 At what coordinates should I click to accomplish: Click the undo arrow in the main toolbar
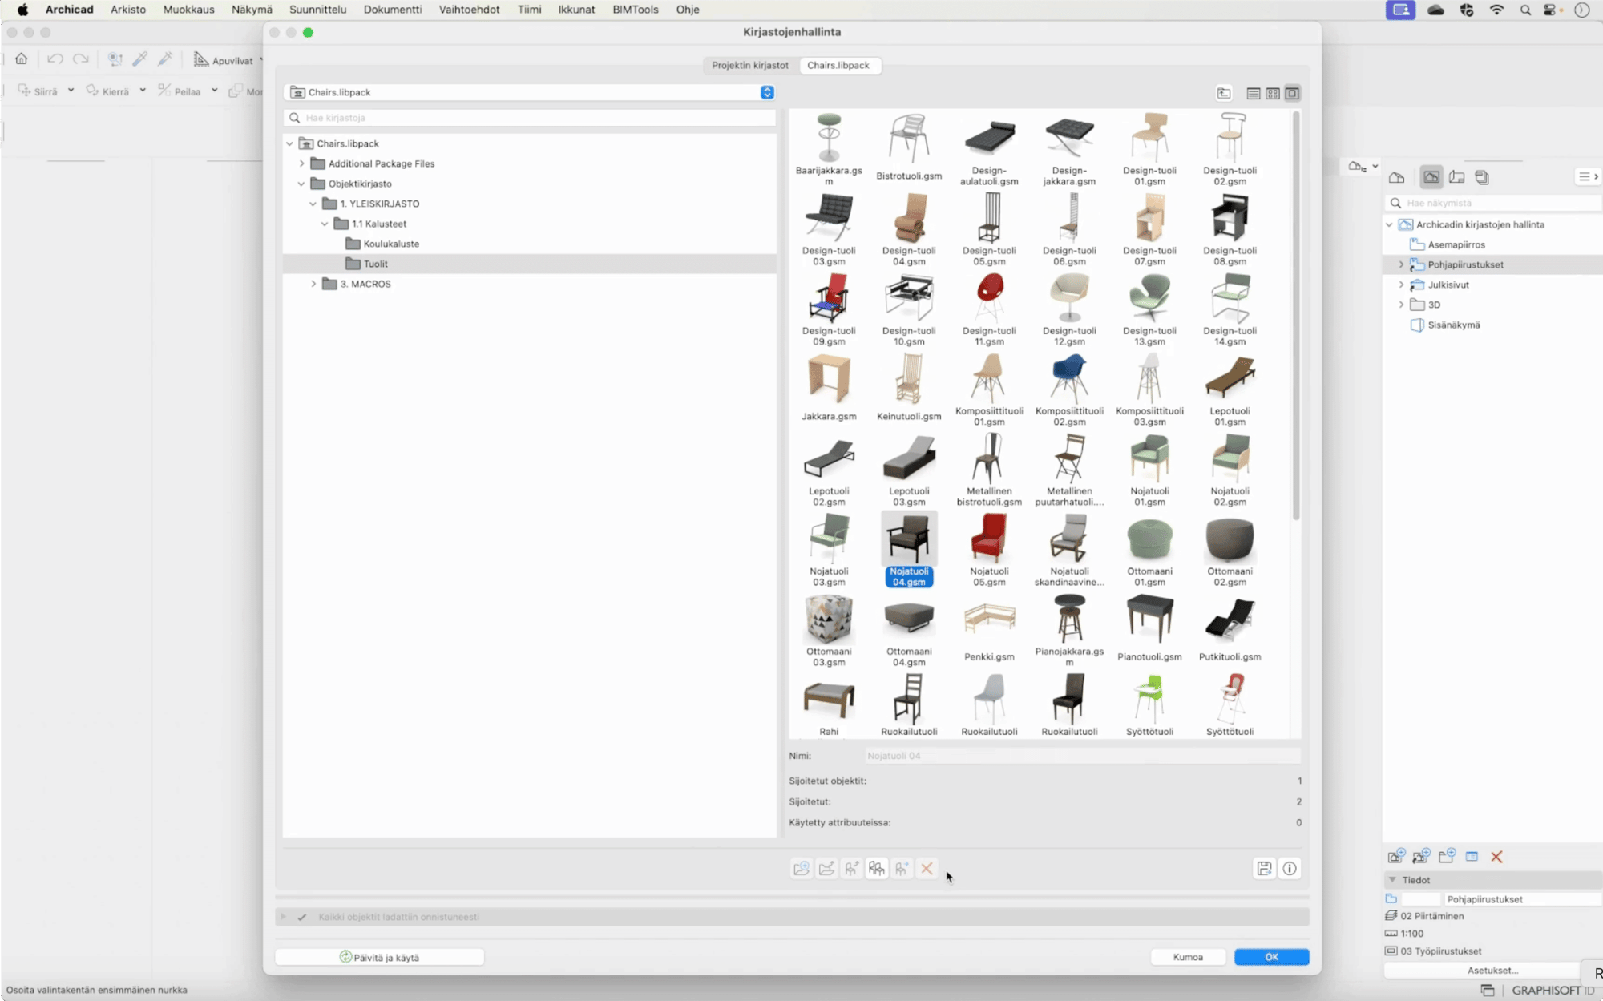click(x=55, y=59)
